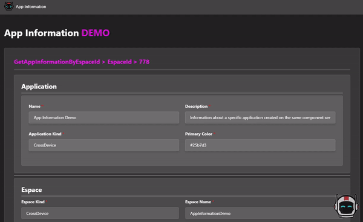Click the Espace Name label
Image resolution: width=363 pixels, height=222 pixels.
pyautogui.click(x=198, y=202)
